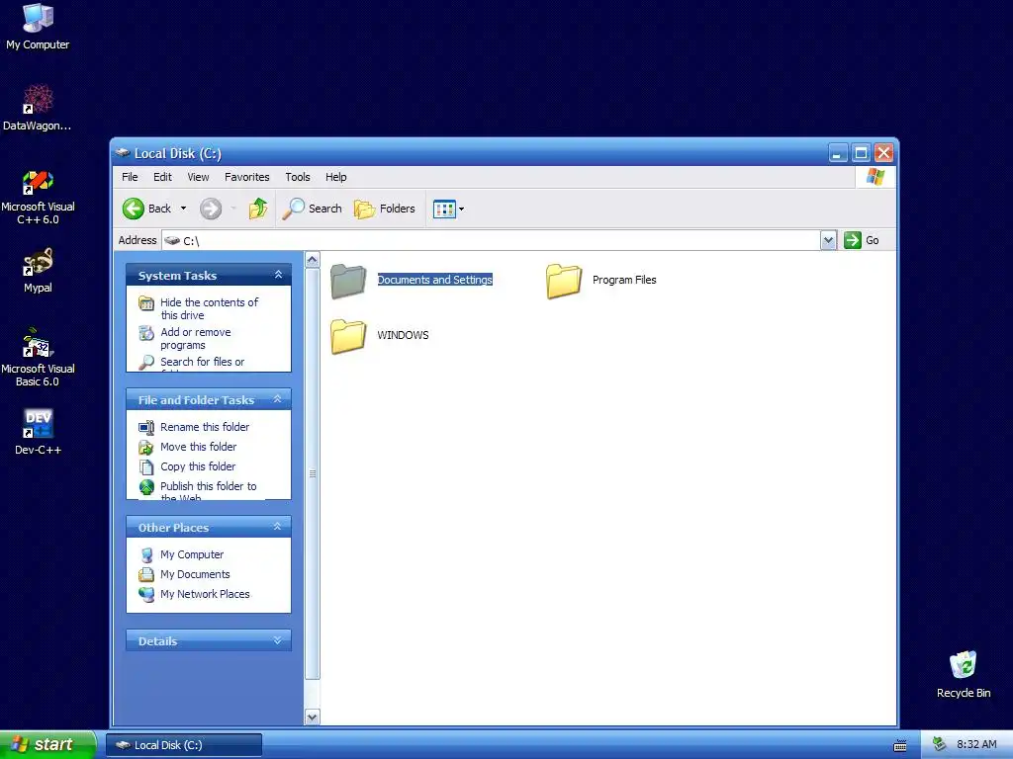
Task: Click Hide the contents of this drive
Action: point(209,308)
